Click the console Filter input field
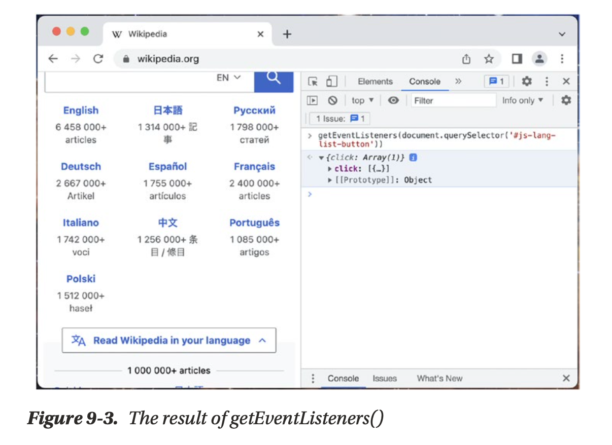Viewport: 612px width, 445px height. 452,100
